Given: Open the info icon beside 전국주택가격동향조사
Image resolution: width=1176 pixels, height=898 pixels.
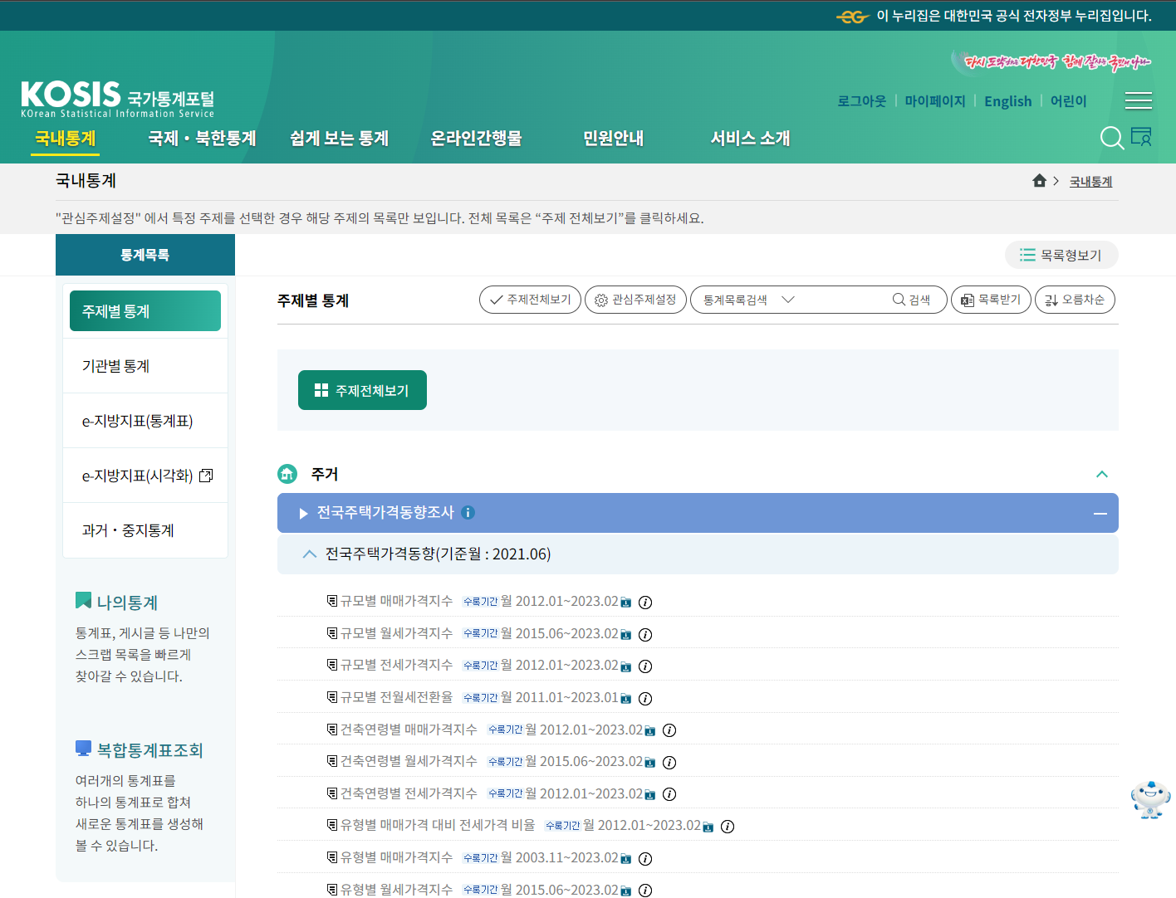Looking at the screenshot, I should tap(468, 513).
